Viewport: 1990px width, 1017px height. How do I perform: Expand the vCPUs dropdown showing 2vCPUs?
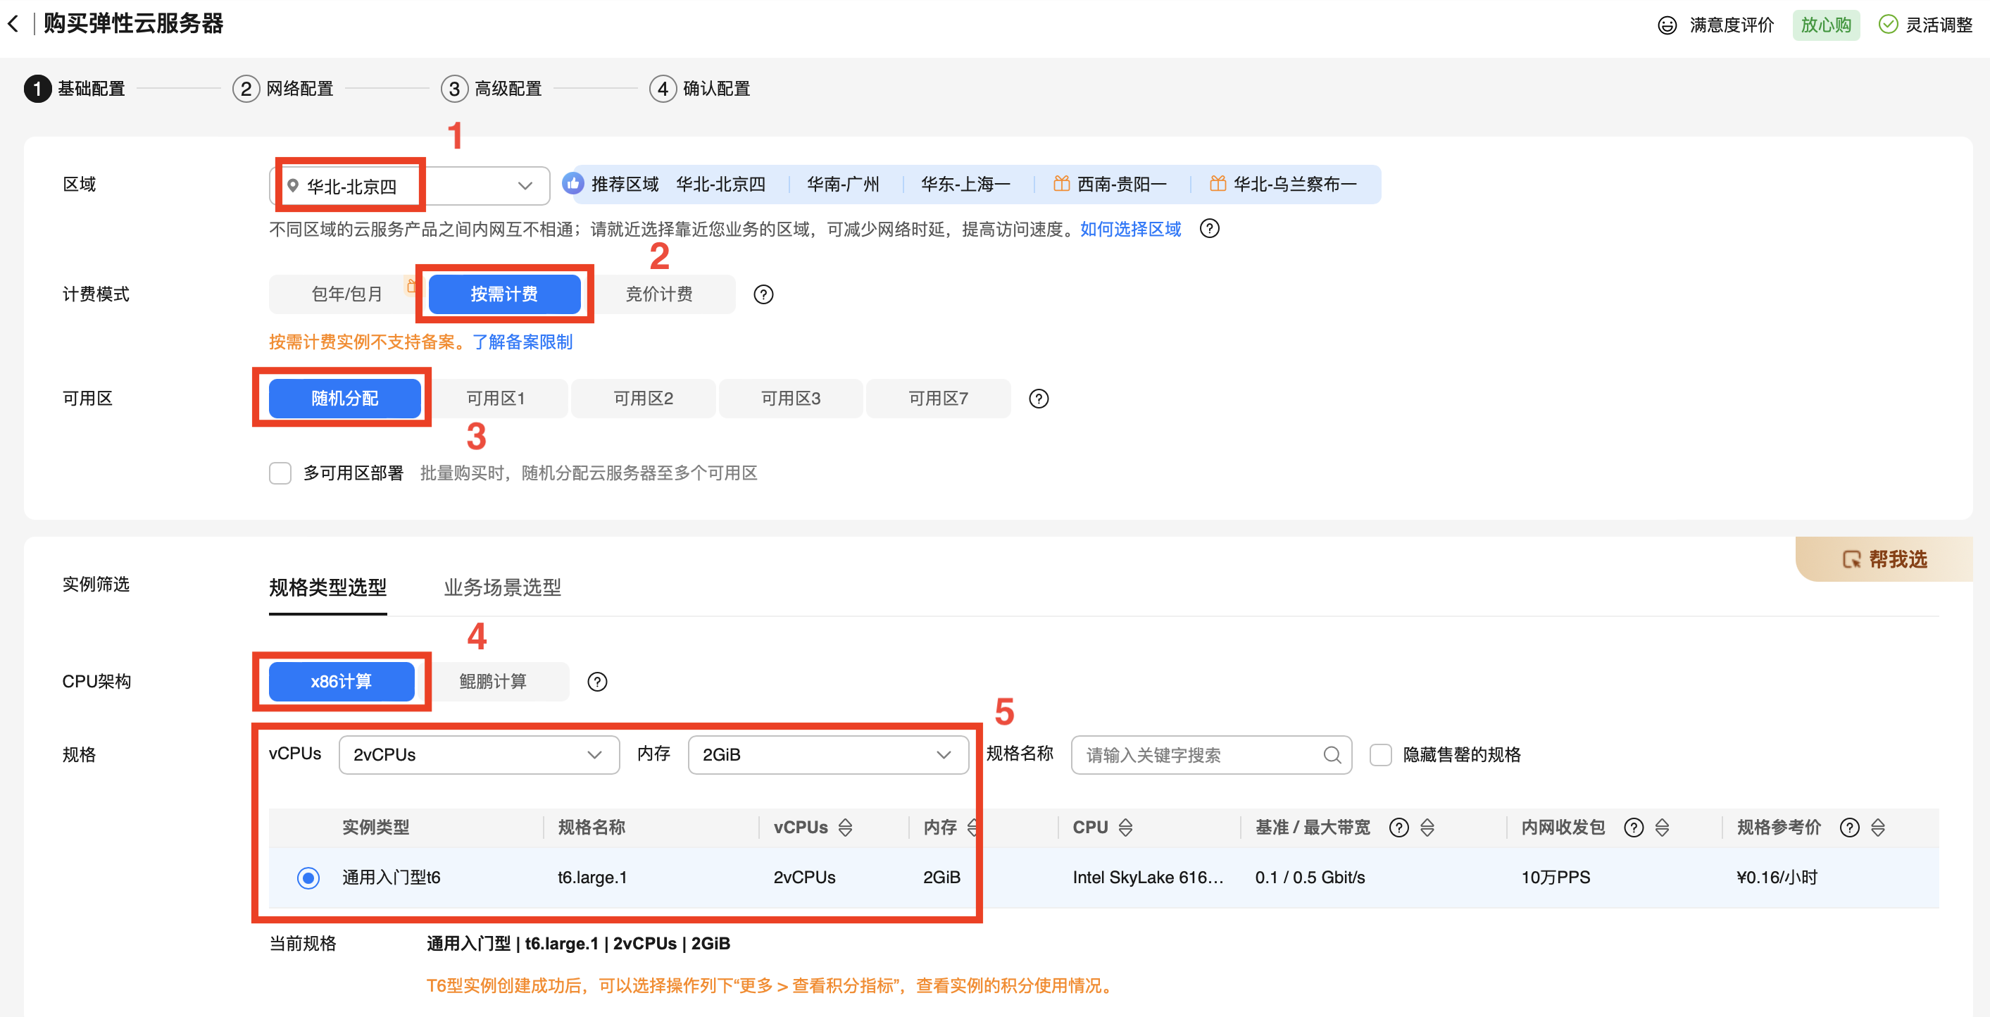(478, 755)
